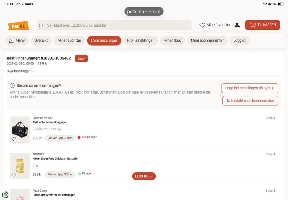The height and width of the screenshot is (200, 288).
Task: Open the Kitten Grain Free Chicken - Kattefôr title
Action: pyautogui.click(x=55, y=159)
